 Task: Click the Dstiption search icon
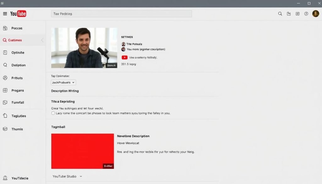(x=5, y=65)
